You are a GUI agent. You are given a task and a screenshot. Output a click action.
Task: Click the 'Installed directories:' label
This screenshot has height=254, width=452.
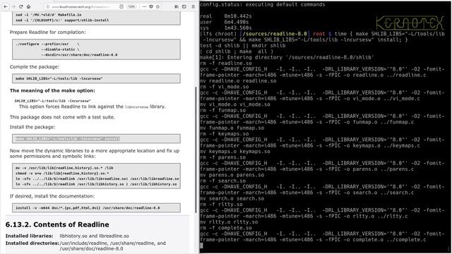click(x=32, y=243)
